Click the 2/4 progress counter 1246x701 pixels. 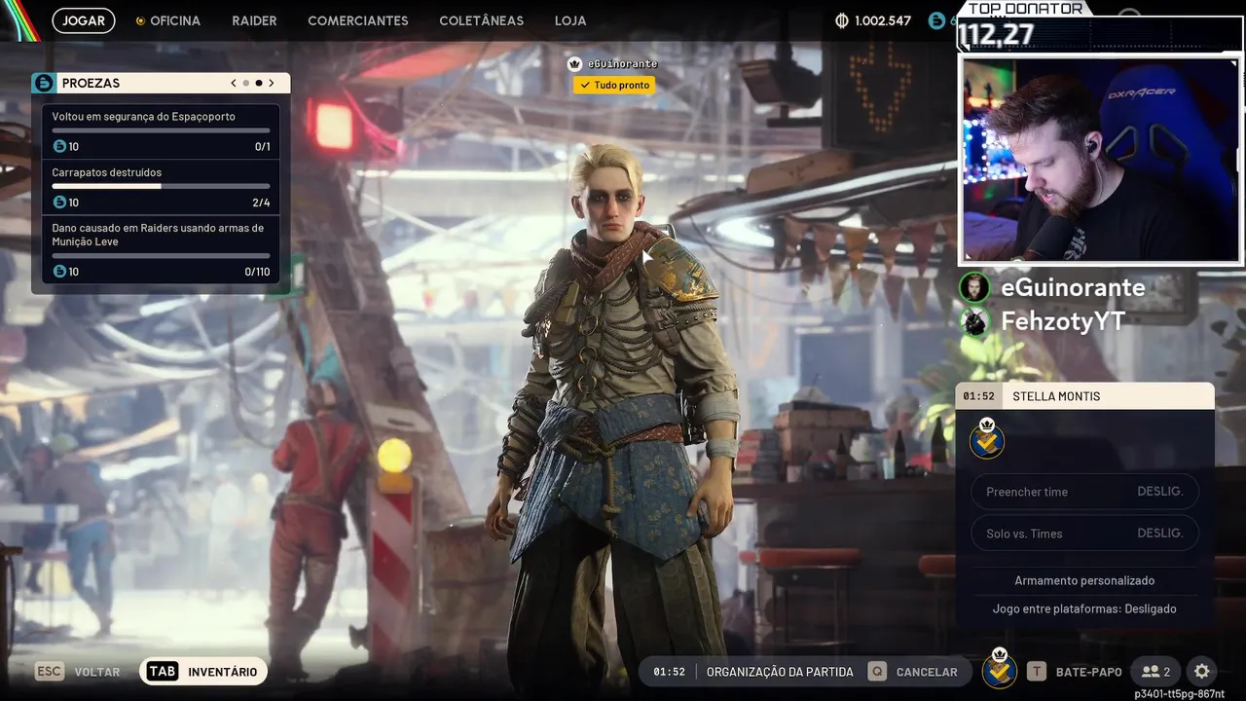(261, 203)
